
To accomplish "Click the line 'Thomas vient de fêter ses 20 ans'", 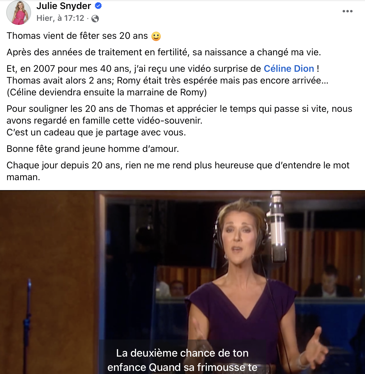I will coord(77,36).
